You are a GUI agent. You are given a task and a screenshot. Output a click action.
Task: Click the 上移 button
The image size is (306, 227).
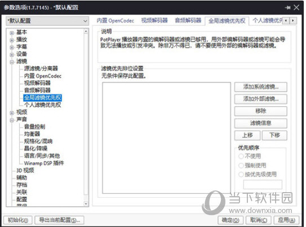point(247,135)
